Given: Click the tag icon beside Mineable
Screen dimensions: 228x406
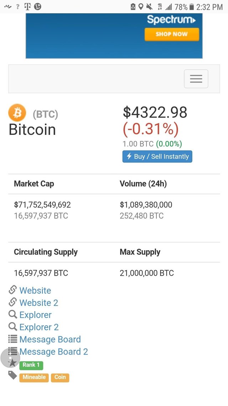Looking at the screenshot, I should point(13,375).
